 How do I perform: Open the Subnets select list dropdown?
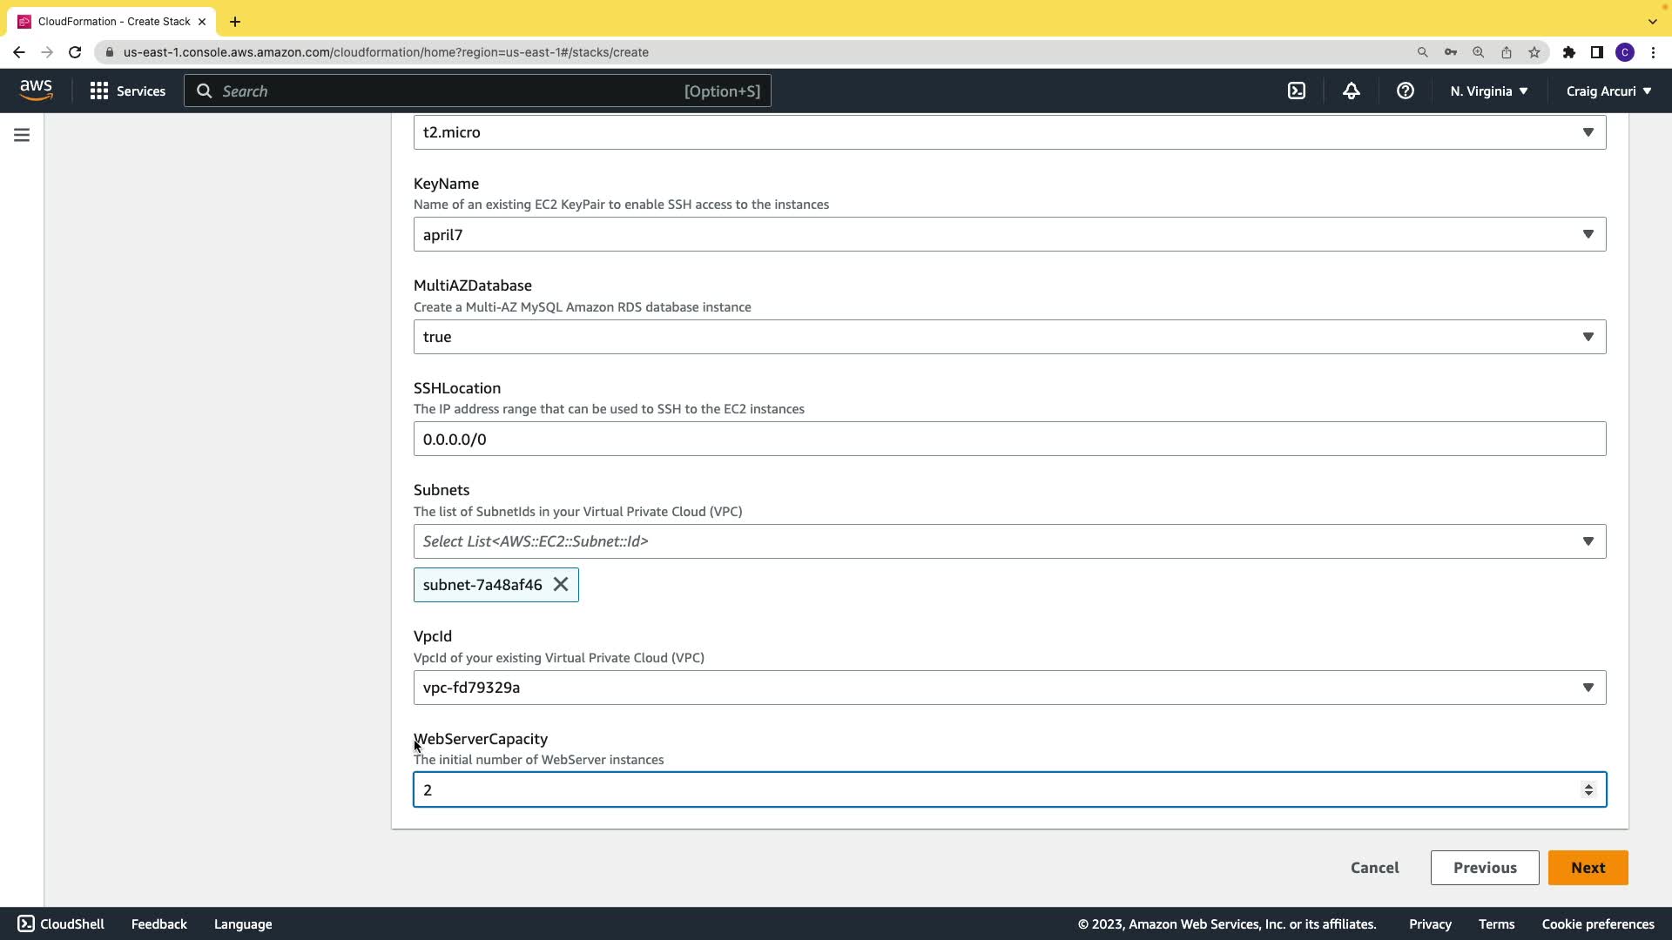point(1008,541)
